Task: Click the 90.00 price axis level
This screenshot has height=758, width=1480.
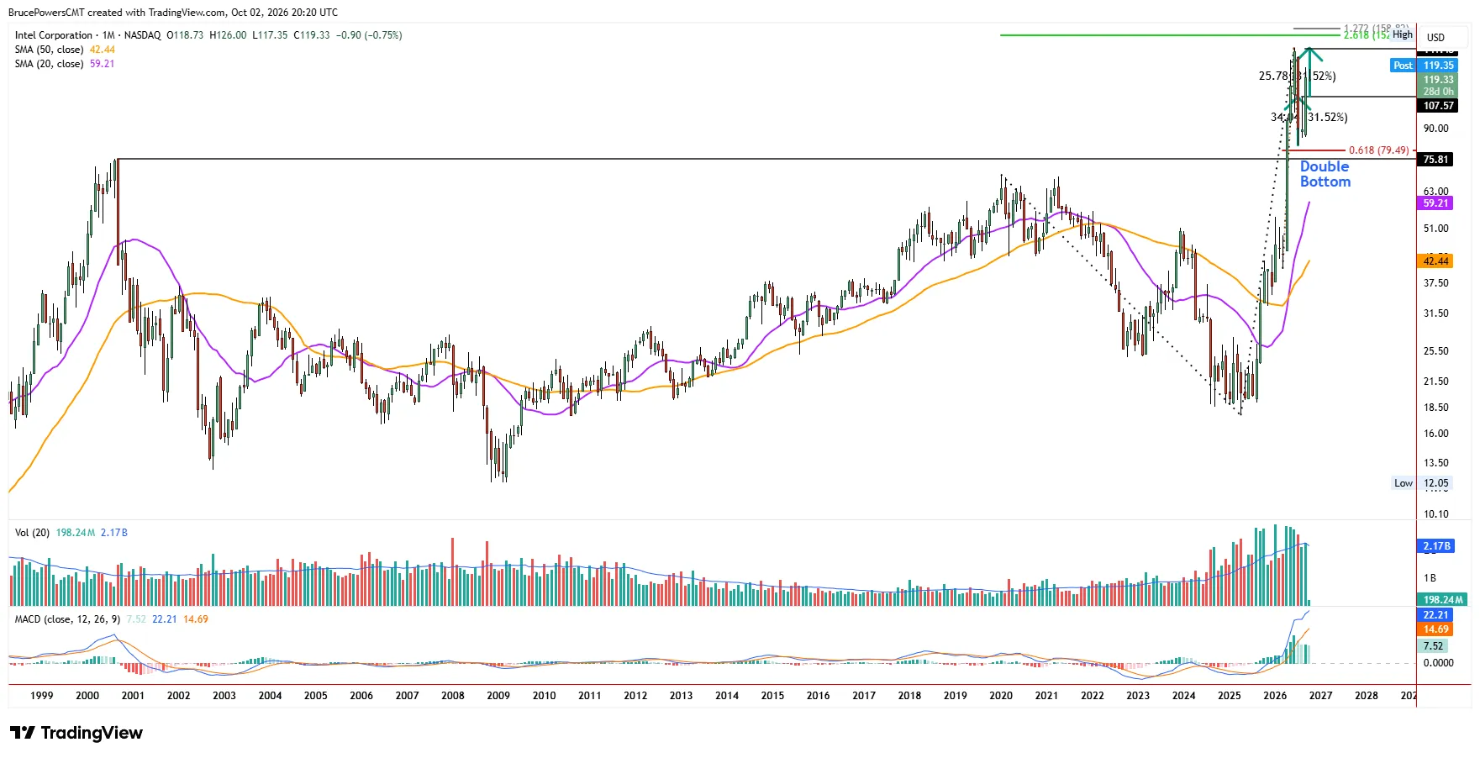Action: pos(1435,129)
